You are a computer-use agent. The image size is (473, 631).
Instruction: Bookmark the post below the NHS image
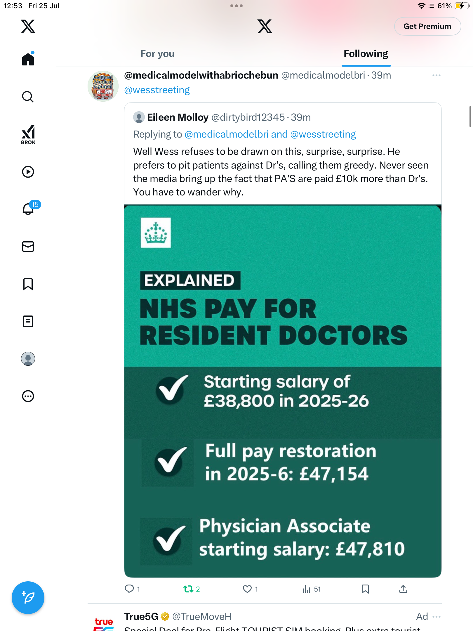365,589
